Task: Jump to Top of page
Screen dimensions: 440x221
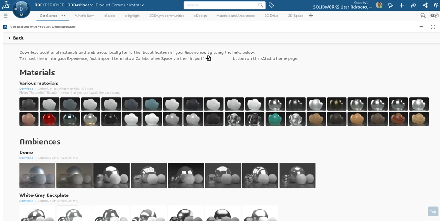Action: (433, 211)
